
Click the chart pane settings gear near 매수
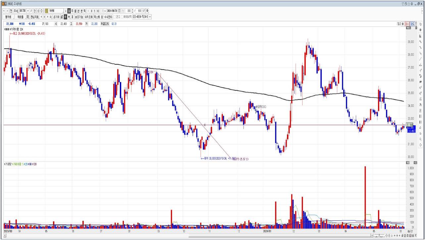(x=402, y=24)
